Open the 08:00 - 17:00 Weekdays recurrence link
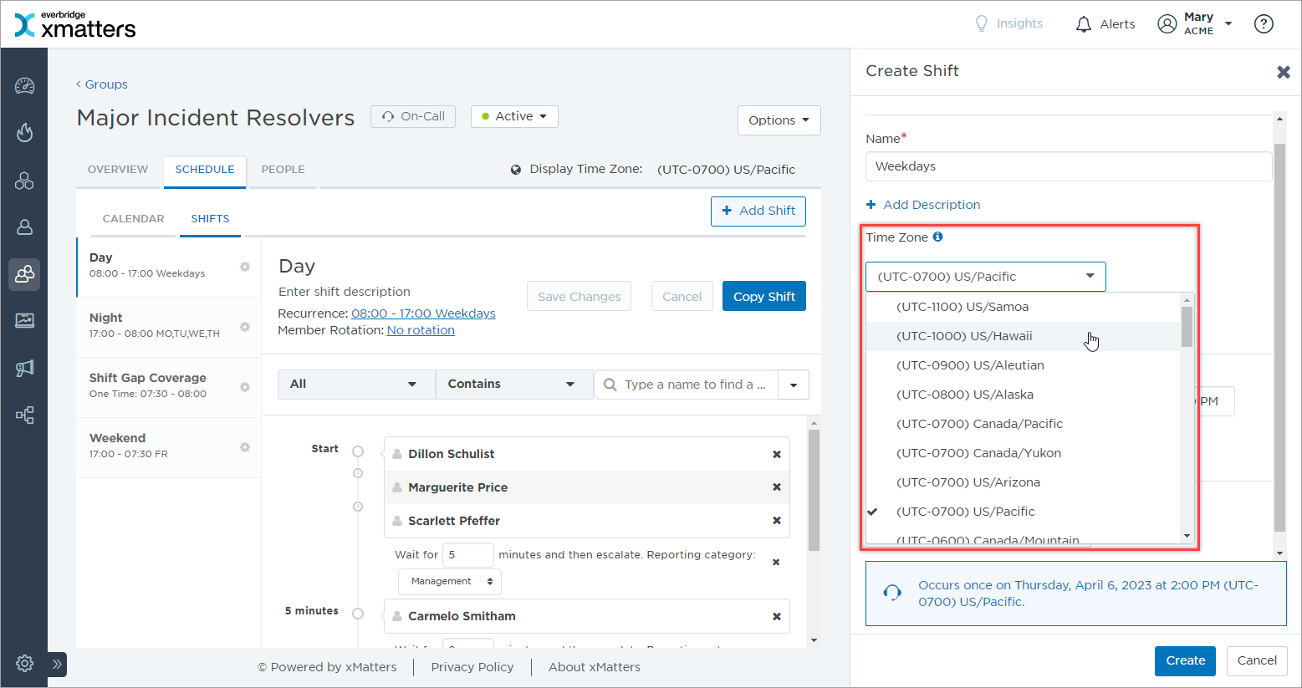 (423, 313)
